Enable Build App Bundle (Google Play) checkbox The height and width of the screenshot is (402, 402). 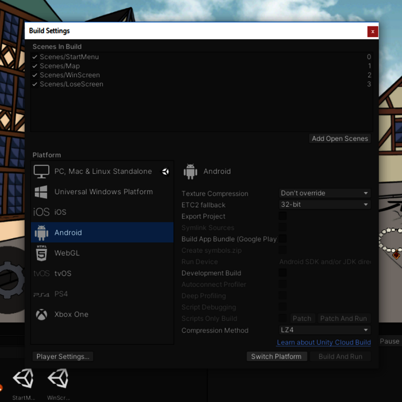[x=283, y=239]
